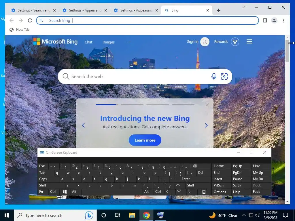
Task: Expand more Bing options ellipsis
Action: 127,42
